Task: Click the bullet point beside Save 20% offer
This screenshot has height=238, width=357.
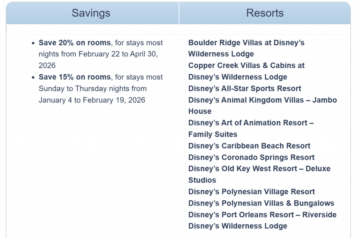Action: pos(33,44)
